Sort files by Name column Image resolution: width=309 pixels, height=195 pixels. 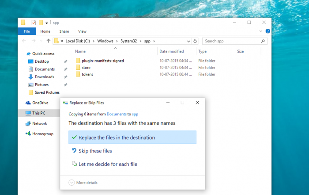[80, 51]
